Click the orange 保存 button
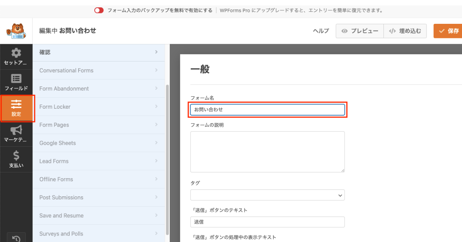The image size is (462, 242). tap(448, 31)
